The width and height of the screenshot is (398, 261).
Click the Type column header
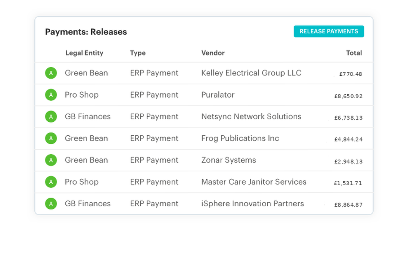138,53
